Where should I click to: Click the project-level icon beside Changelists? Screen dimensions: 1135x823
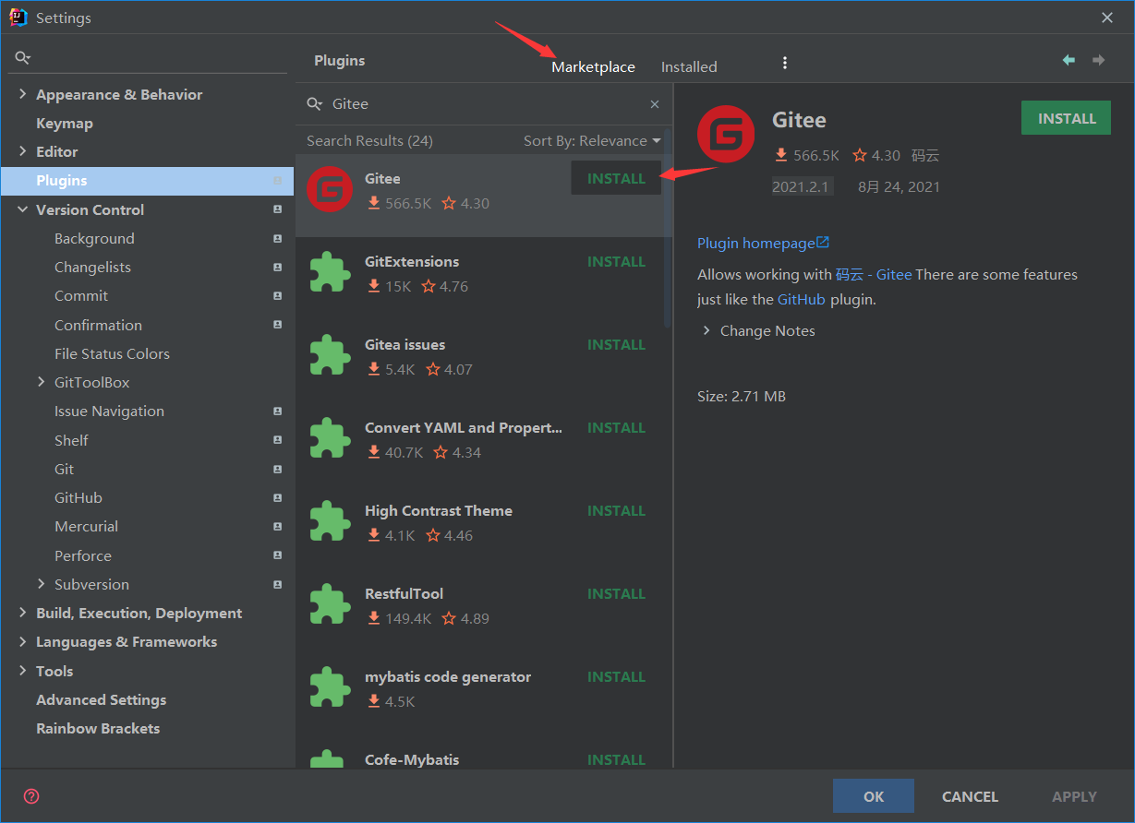point(277,267)
